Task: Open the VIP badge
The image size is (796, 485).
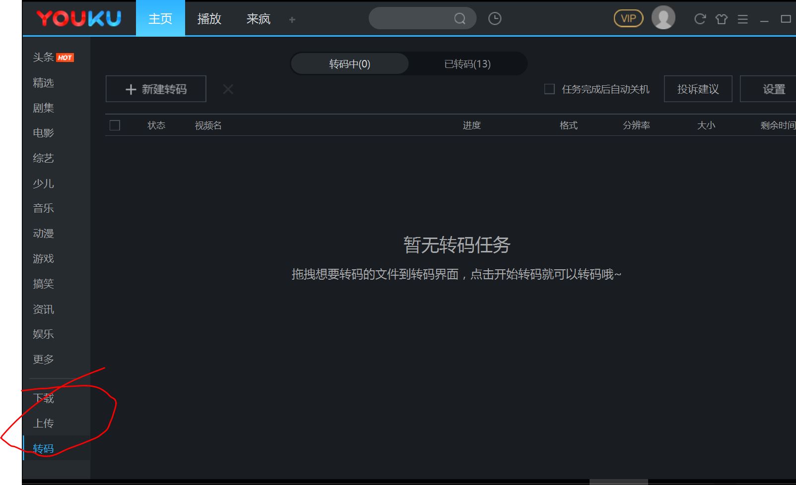Action: coord(628,18)
